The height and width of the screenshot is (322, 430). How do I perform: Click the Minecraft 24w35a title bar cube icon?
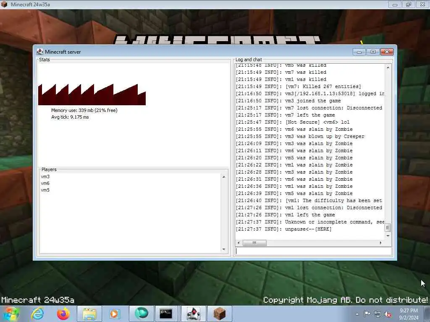point(4,4)
